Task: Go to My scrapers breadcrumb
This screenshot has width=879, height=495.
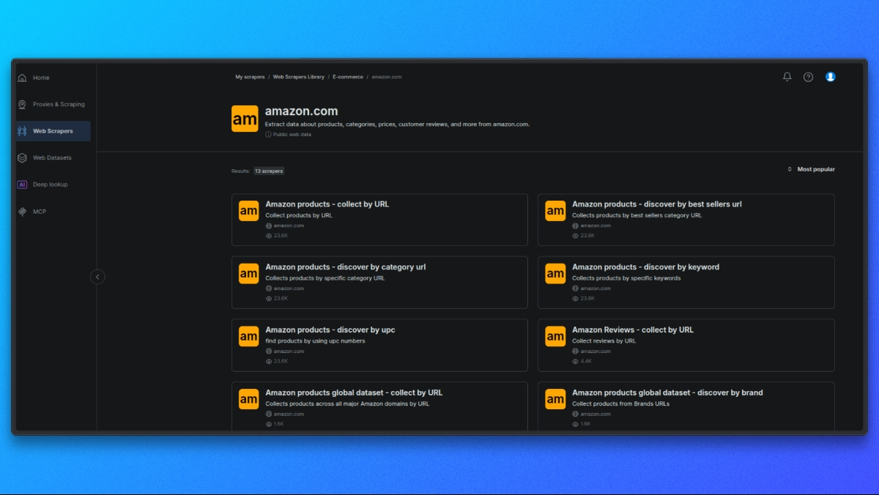Action: pos(250,77)
